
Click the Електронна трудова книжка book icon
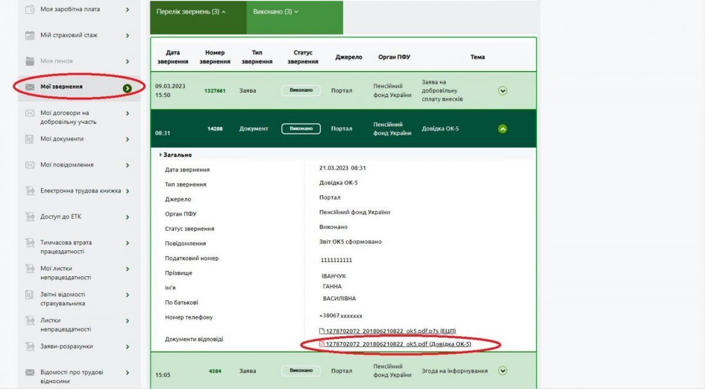pyautogui.click(x=31, y=191)
